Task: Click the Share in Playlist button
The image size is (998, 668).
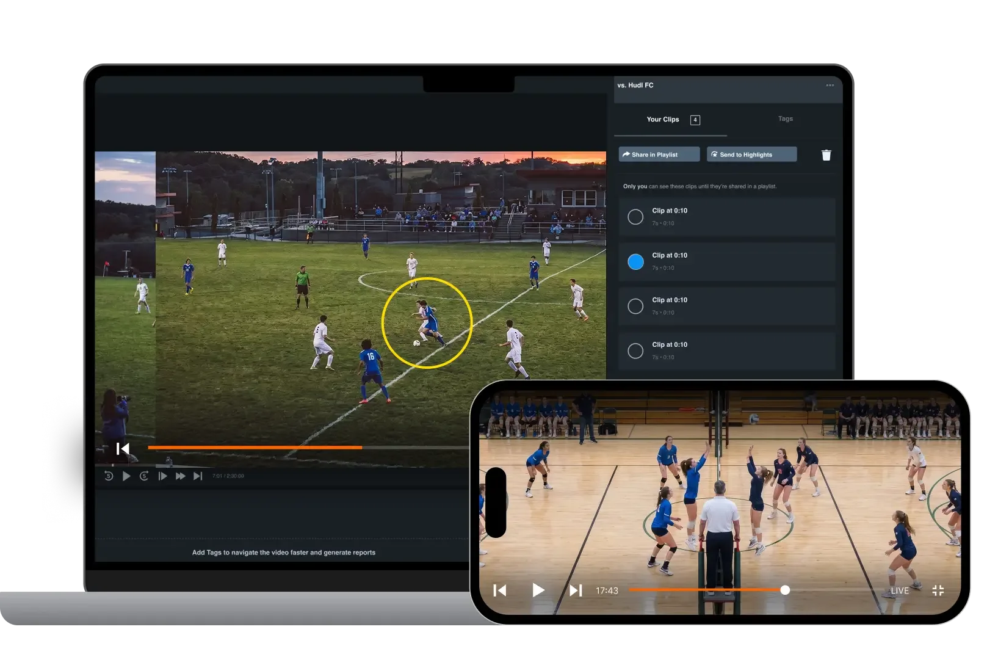Action: [x=659, y=154]
